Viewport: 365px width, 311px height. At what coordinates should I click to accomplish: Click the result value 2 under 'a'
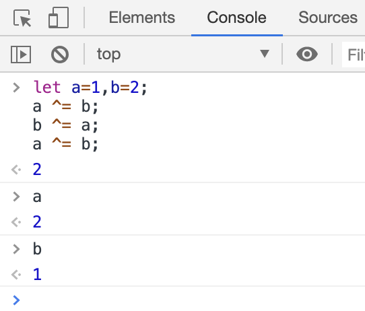[37, 221]
